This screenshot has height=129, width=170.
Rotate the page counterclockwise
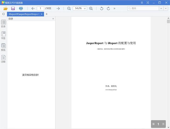[x=101, y=8]
